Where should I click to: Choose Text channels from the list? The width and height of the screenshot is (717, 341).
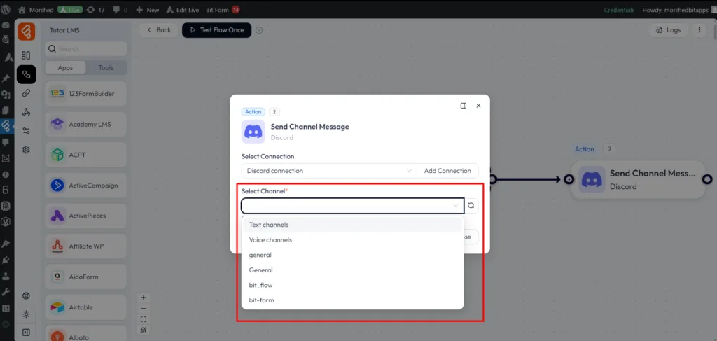(x=353, y=225)
